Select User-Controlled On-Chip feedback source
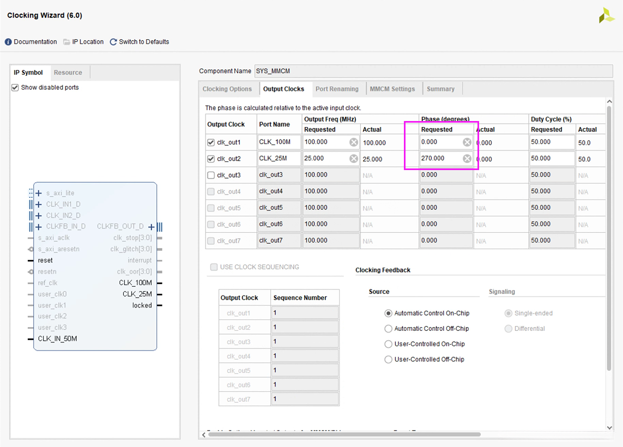 [x=389, y=344]
